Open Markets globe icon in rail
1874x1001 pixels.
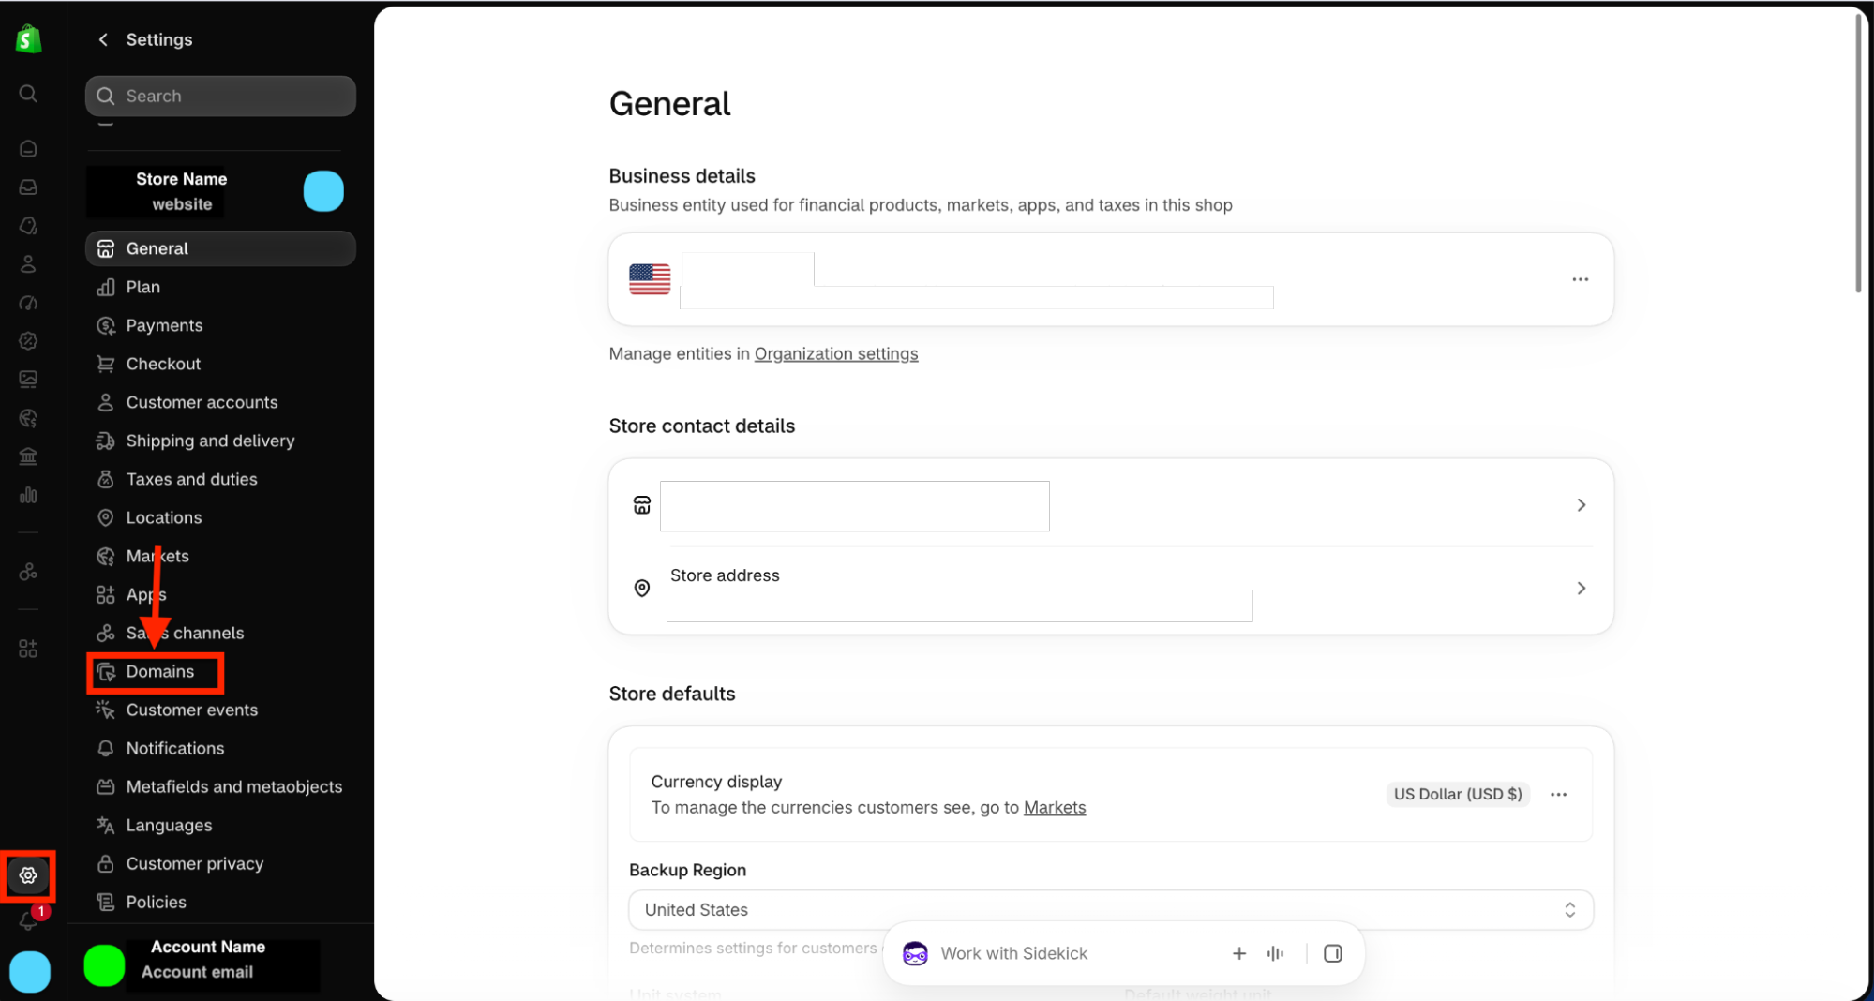pyautogui.click(x=28, y=418)
